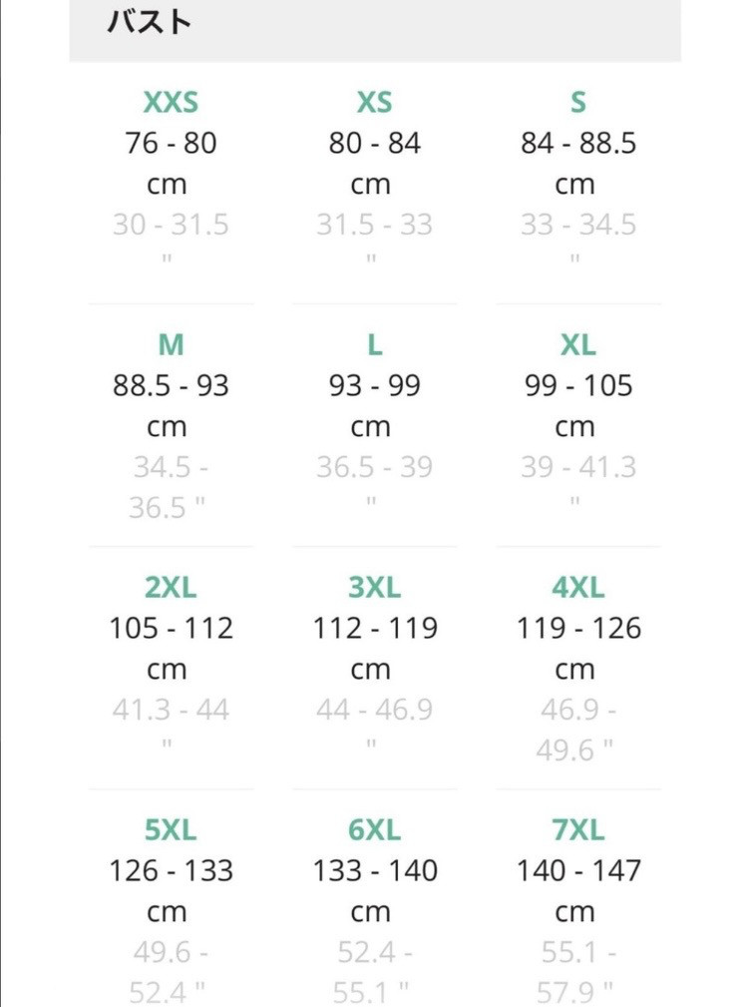Click the S size label
This screenshot has height=1007, width=748.
577,102
